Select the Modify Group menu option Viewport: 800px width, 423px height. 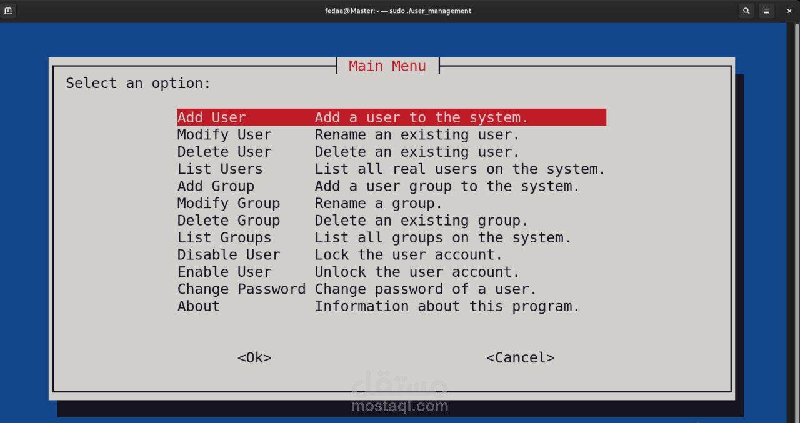229,204
